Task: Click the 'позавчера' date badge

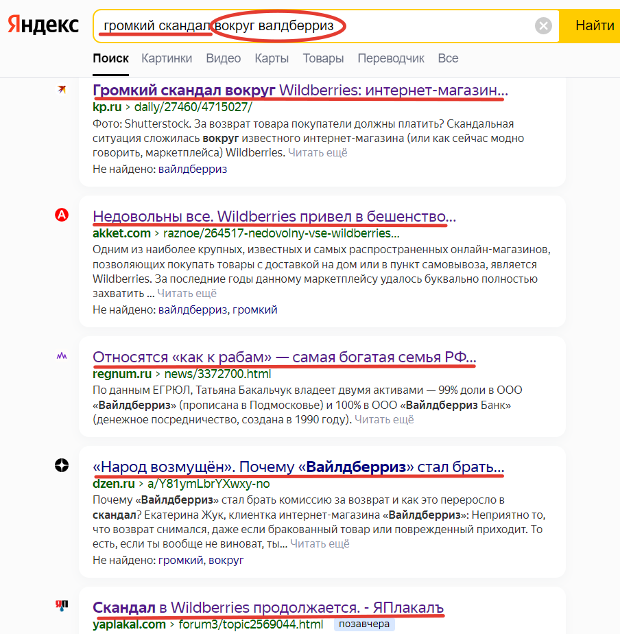Action: point(364,624)
